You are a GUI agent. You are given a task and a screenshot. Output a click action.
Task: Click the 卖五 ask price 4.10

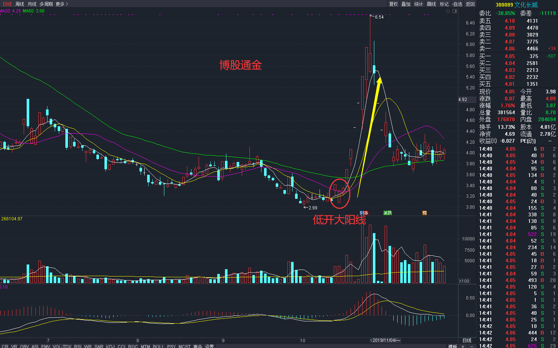(x=510, y=21)
